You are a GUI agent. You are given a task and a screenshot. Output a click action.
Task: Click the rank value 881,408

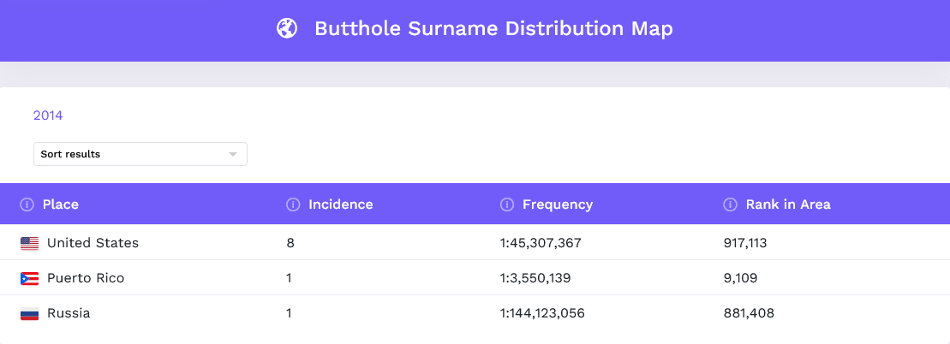click(749, 313)
